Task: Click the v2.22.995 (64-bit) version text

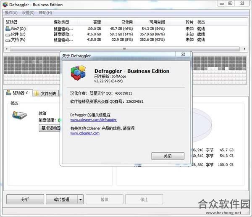Action: (x=108, y=81)
